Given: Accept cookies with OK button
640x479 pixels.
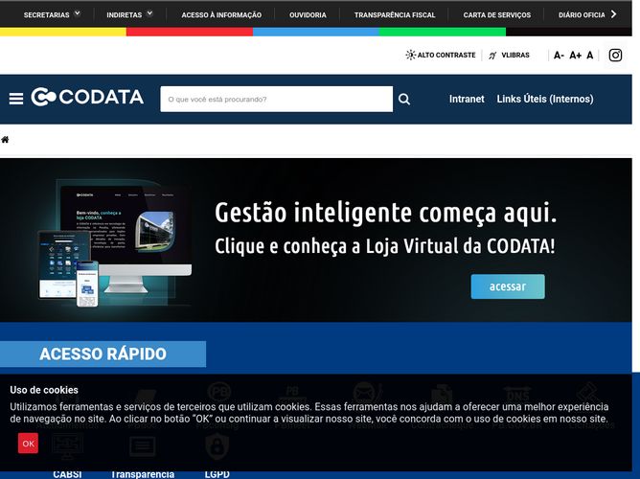Looking at the screenshot, I should tap(28, 444).
